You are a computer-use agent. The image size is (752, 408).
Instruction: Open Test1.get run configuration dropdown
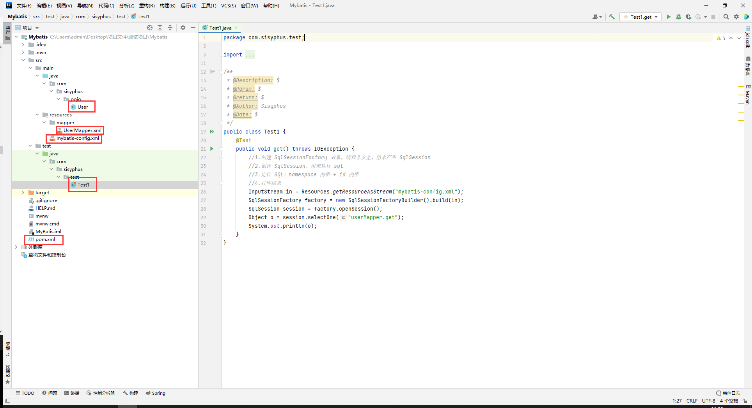tap(641, 17)
